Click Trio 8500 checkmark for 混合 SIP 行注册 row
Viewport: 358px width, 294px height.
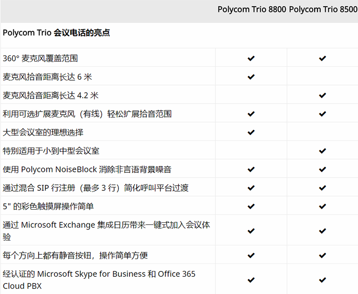(322, 188)
